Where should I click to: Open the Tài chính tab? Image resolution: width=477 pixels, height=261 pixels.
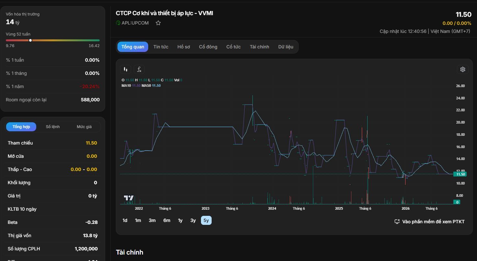pos(259,47)
